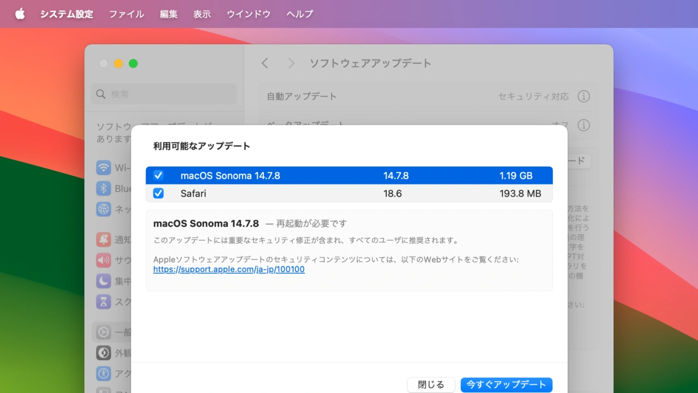Screen dimensions: 698x393
Task: Click the back chevron near ソフトウェアアップデート
Action: (x=264, y=63)
